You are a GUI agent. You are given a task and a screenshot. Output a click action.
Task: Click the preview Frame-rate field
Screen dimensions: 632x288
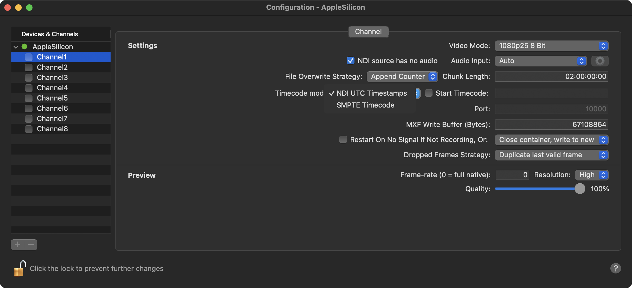pos(512,175)
